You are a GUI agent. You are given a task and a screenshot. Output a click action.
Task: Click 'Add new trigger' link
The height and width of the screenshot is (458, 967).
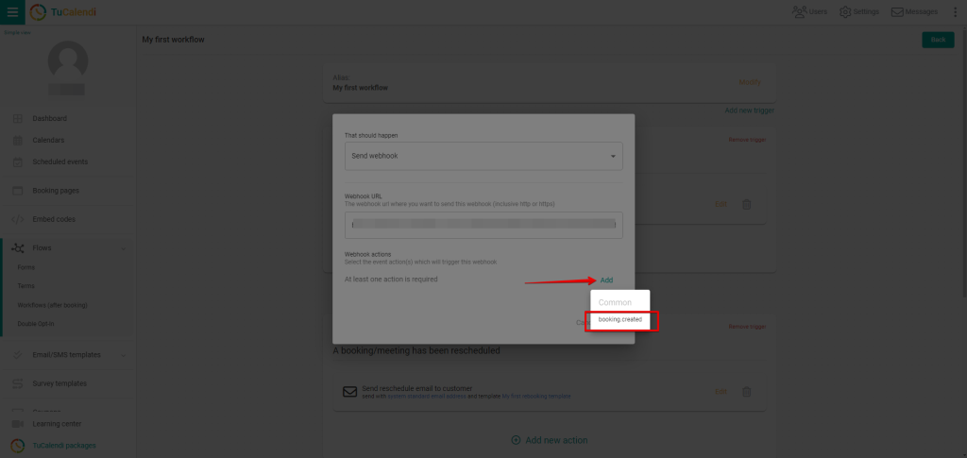click(749, 110)
